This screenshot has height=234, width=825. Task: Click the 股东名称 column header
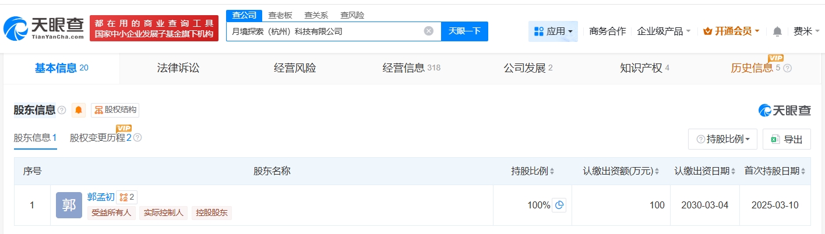tap(272, 171)
